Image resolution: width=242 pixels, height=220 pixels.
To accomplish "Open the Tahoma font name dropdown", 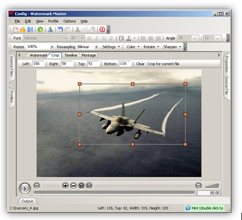I will click(x=65, y=38).
